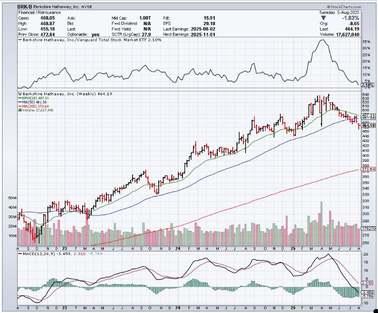The width and height of the screenshot is (378, 313).
Task: Click the Mkt Cap value 1.00T
Action: 145,18
